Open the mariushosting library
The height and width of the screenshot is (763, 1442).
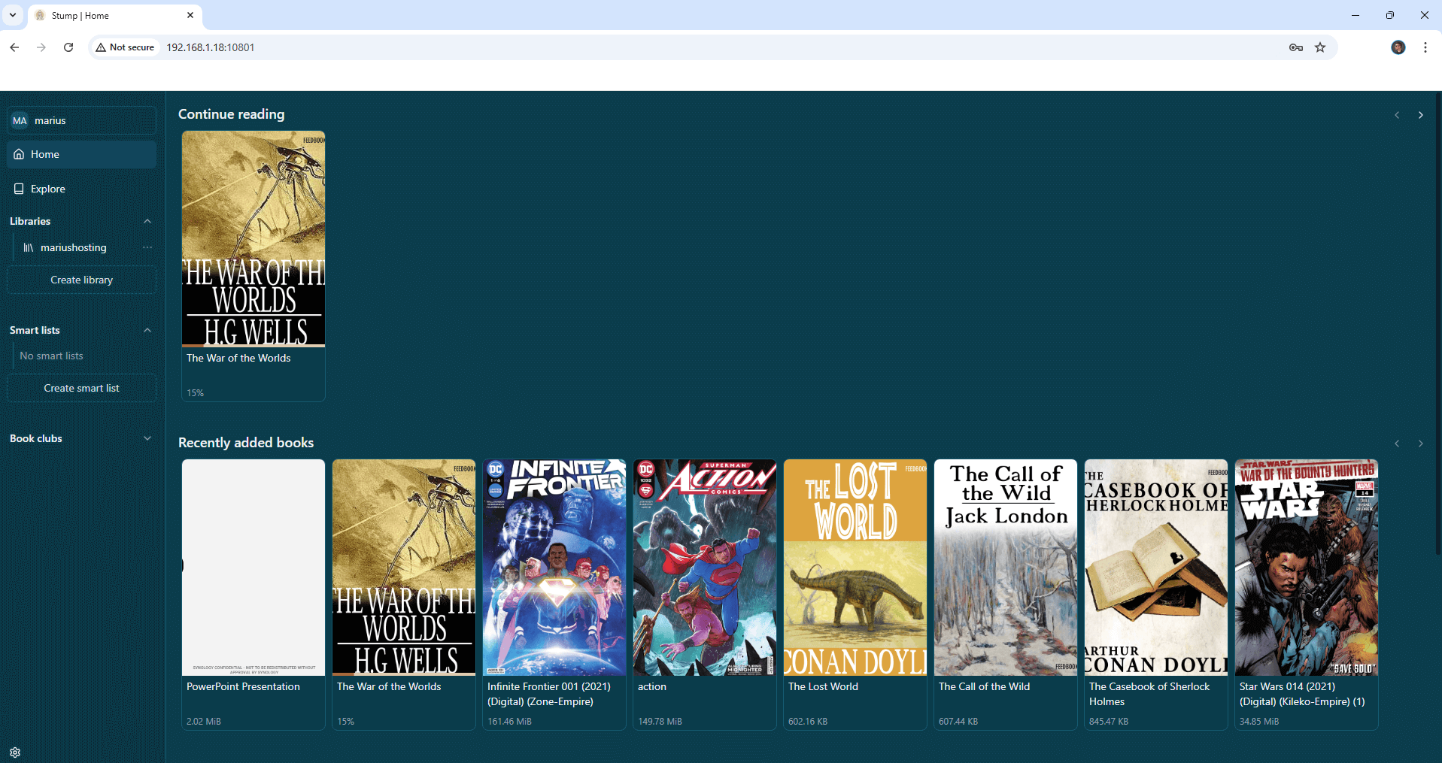[74, 247]
